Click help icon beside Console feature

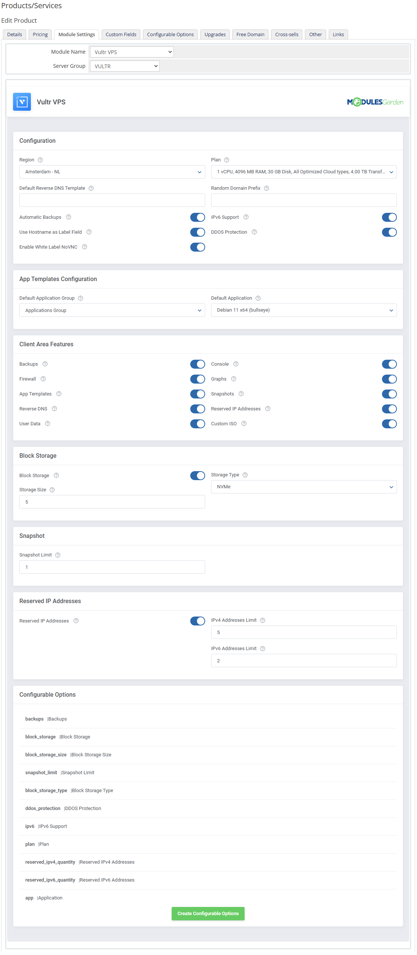(x=236, y=364)
